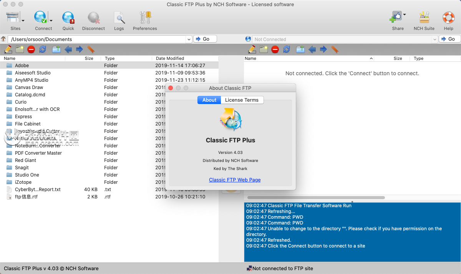Click orange tag icon in remote pane toolbar
Viewport: 461px width, 274px height.
point(335,49)
